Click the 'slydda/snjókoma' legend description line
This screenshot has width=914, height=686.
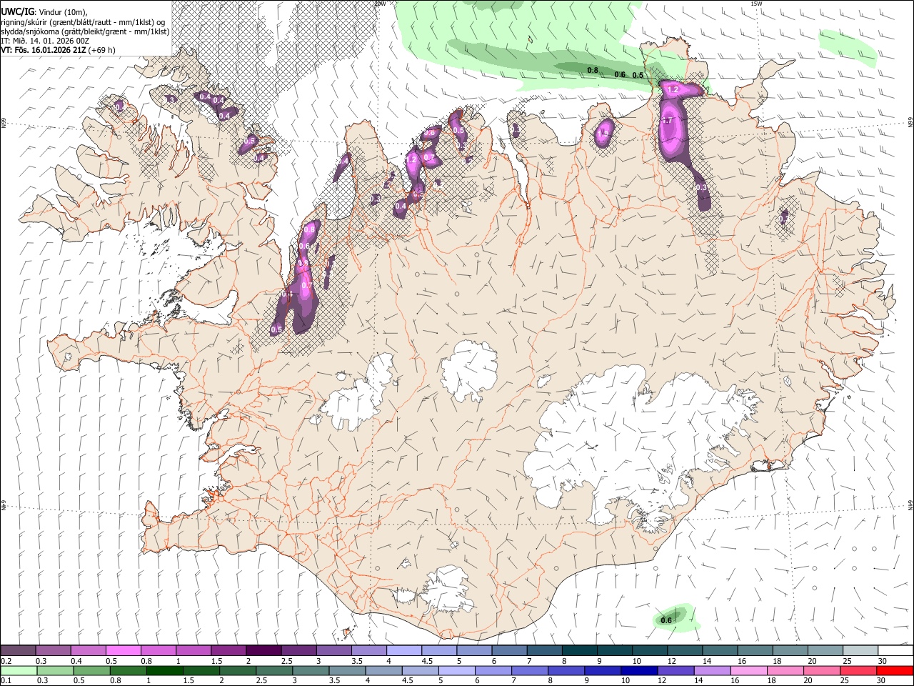(86, 31)
